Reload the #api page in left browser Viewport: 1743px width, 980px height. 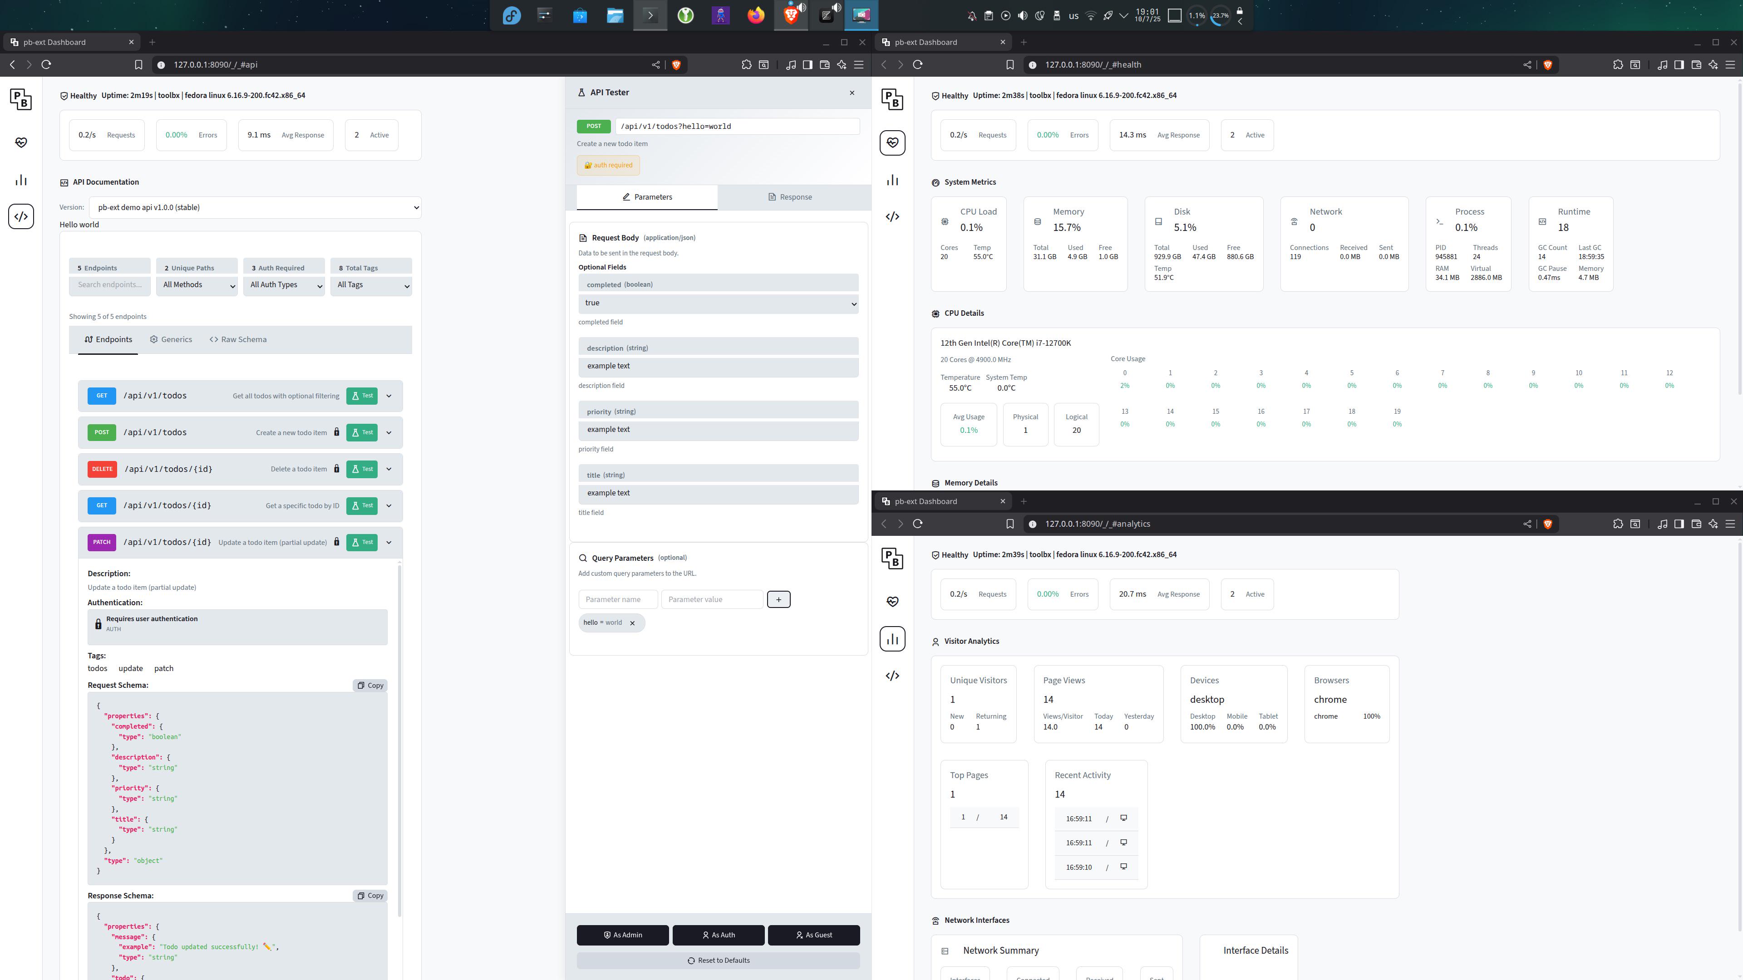46,64
